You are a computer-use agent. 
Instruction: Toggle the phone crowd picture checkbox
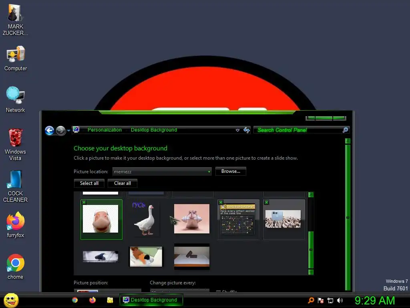pos(266,202)
